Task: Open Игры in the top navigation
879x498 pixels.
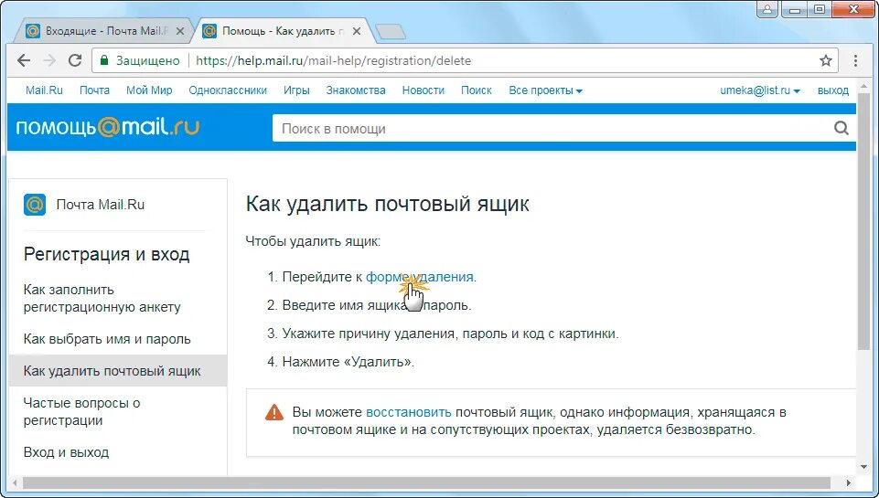Action: 296,90
